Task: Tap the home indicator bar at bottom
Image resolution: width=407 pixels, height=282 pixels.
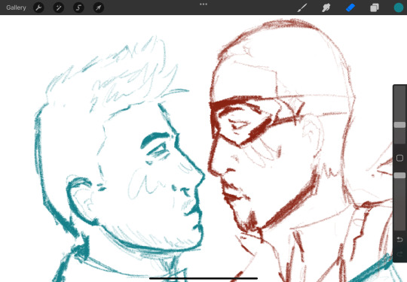Action: (203, 278)
